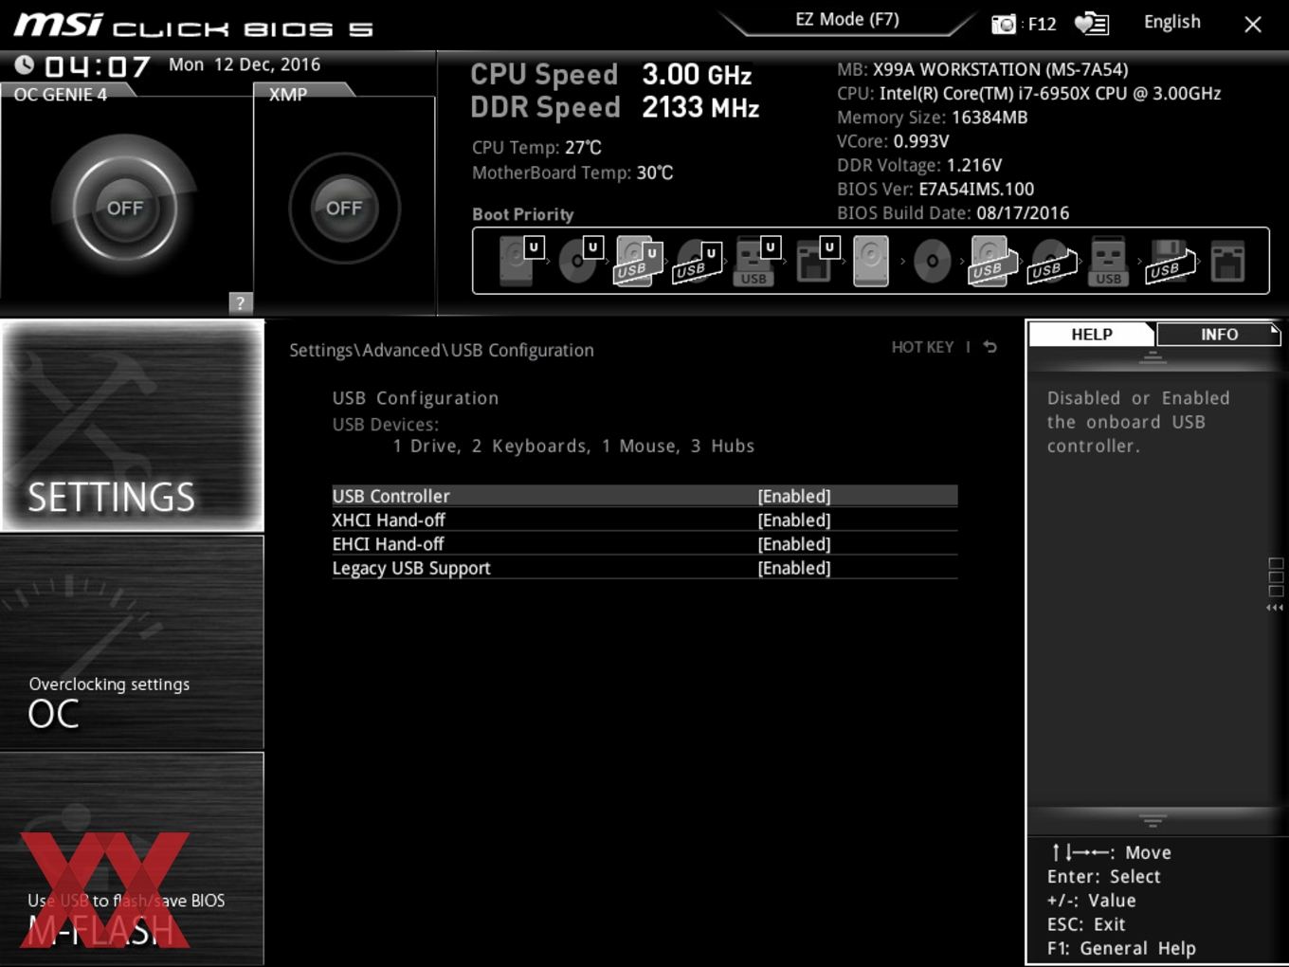Click the Settings\Advanced\USB Configuration breadcrumb
This screenshot has width=1289, height=967.
point(442,350)
